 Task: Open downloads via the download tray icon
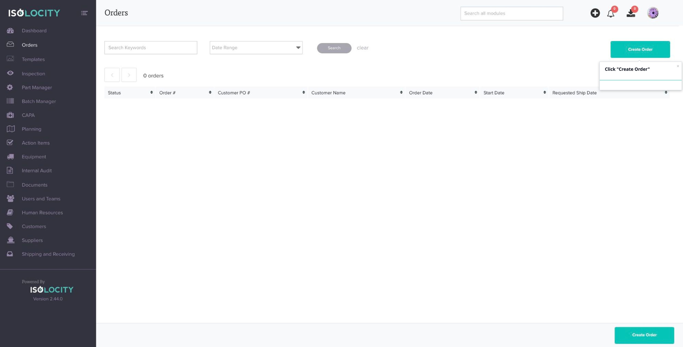pyautogui.click(x=631, y=13)
